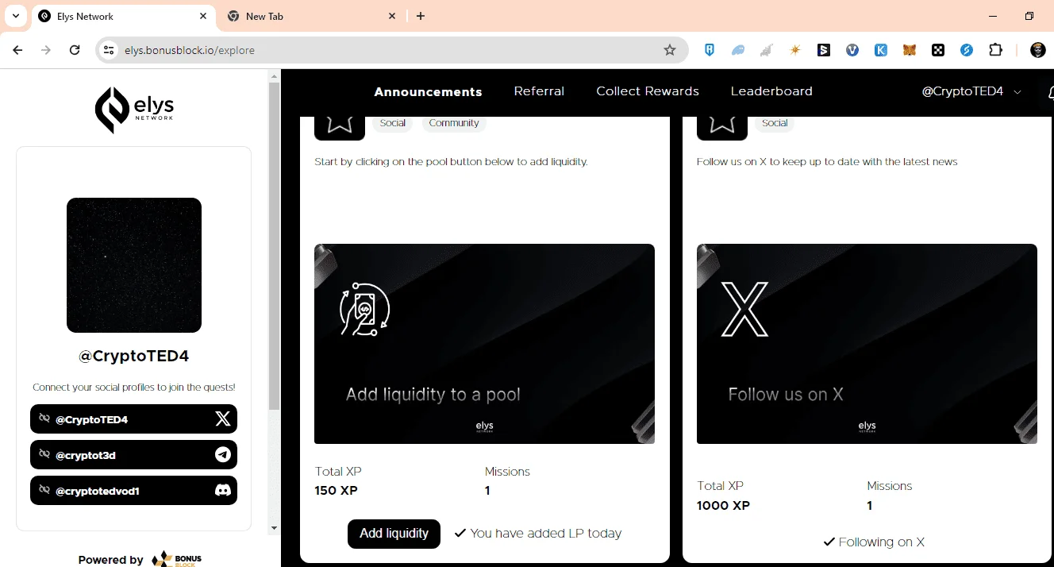This screenshot has height=567, width=1054.
Task: Open the Add liquidity to a pool banner
Action: click(x=484, y=344)
